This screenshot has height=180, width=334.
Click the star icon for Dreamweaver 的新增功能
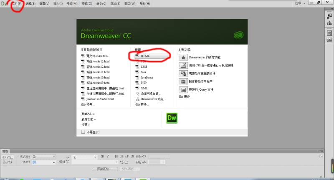click(183, 57)
